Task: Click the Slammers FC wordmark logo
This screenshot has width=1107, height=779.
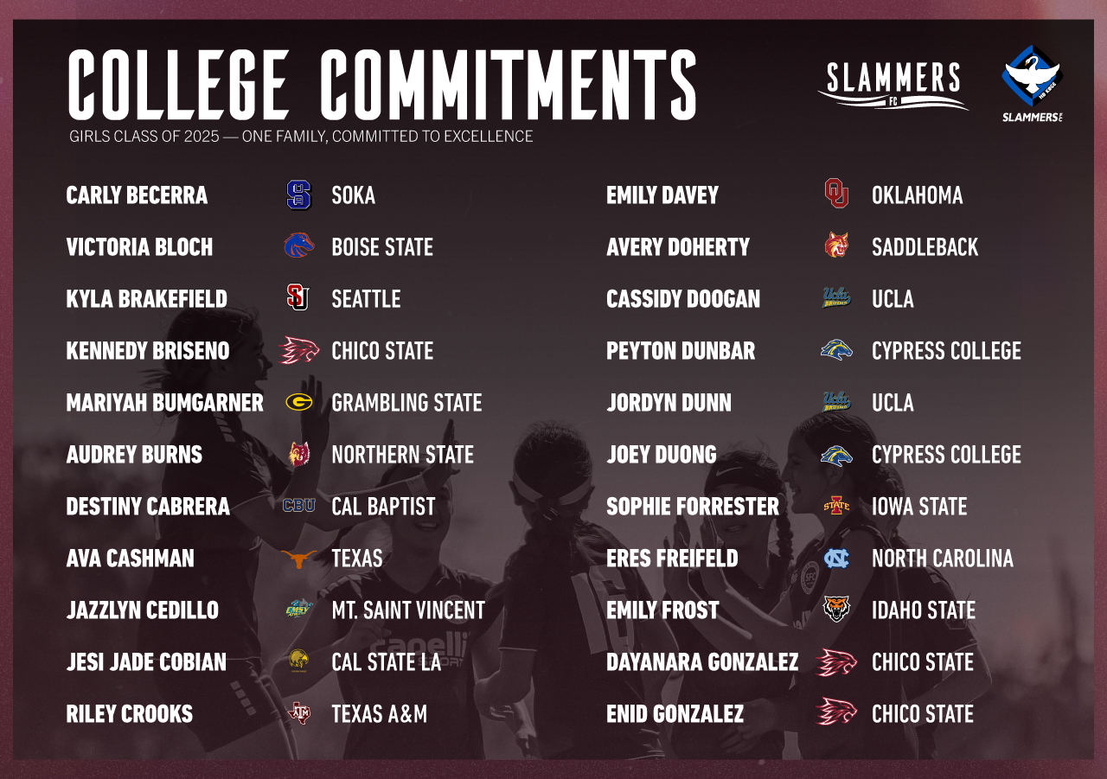Action: point(893,86)
